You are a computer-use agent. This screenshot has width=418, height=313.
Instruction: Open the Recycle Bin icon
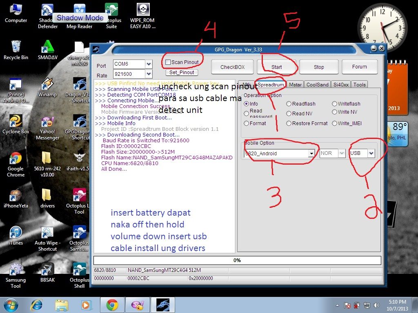point(16,50)
